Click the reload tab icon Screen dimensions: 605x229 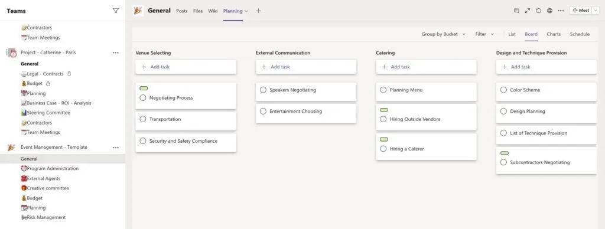click(x=539, y=11)
